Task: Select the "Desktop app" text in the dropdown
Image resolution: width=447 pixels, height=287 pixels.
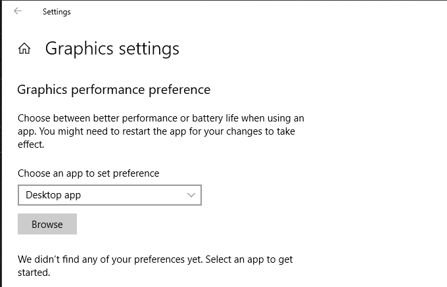Action: coord(53,195)
